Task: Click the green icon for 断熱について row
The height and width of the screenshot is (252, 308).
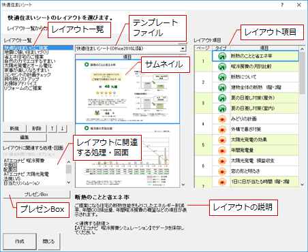Action: point(222,77)
